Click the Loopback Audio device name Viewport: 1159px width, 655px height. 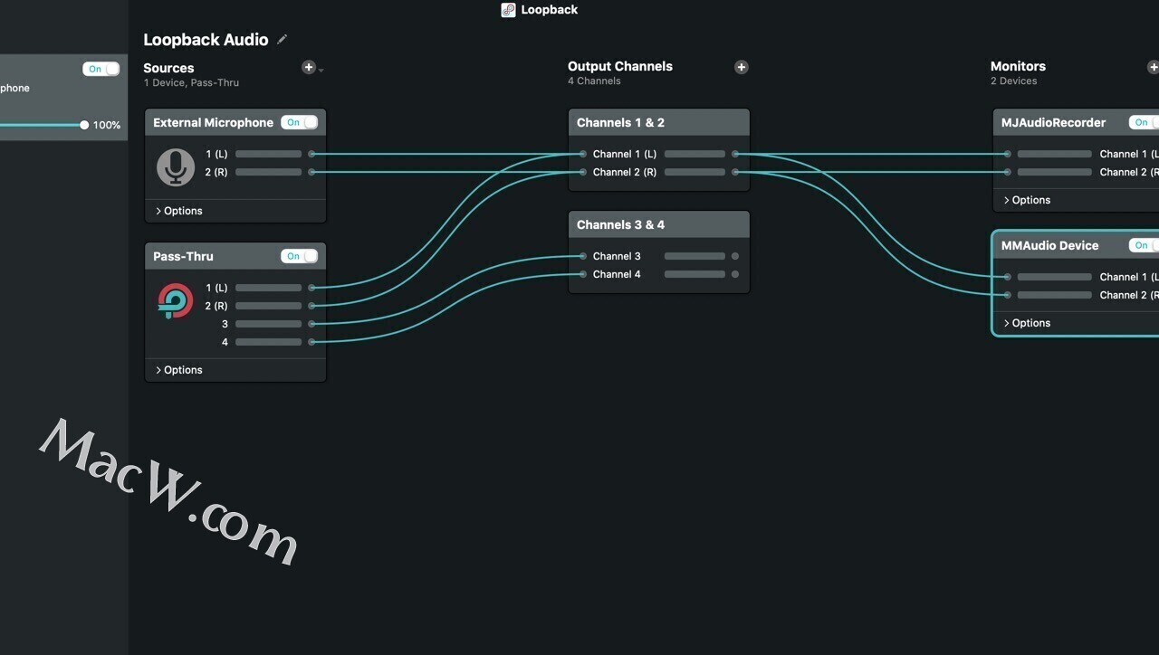point(206,40)
